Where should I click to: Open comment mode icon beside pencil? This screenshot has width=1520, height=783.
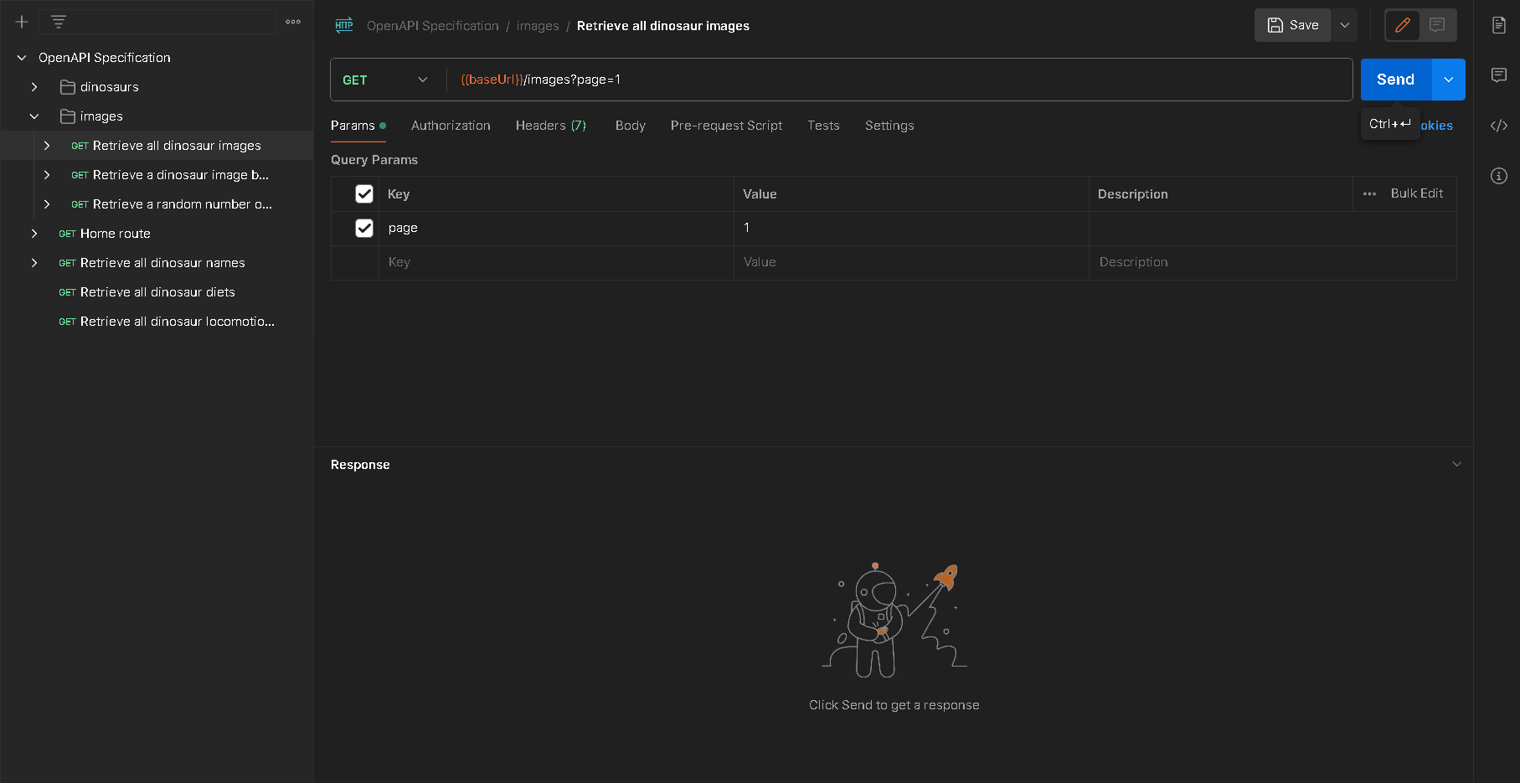tap(1437, 25)
